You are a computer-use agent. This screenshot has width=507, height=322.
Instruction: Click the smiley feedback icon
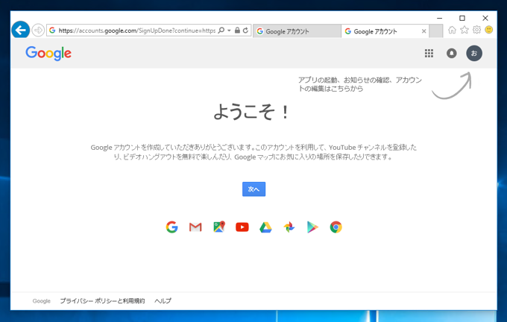[x=489, y=30]
